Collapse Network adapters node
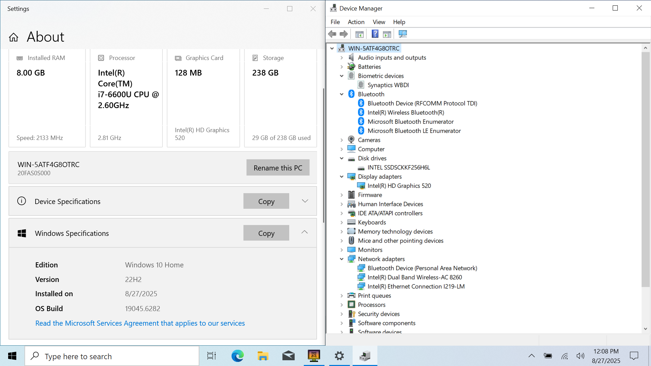This screenshot has height=366, width=651. [342, 259]
